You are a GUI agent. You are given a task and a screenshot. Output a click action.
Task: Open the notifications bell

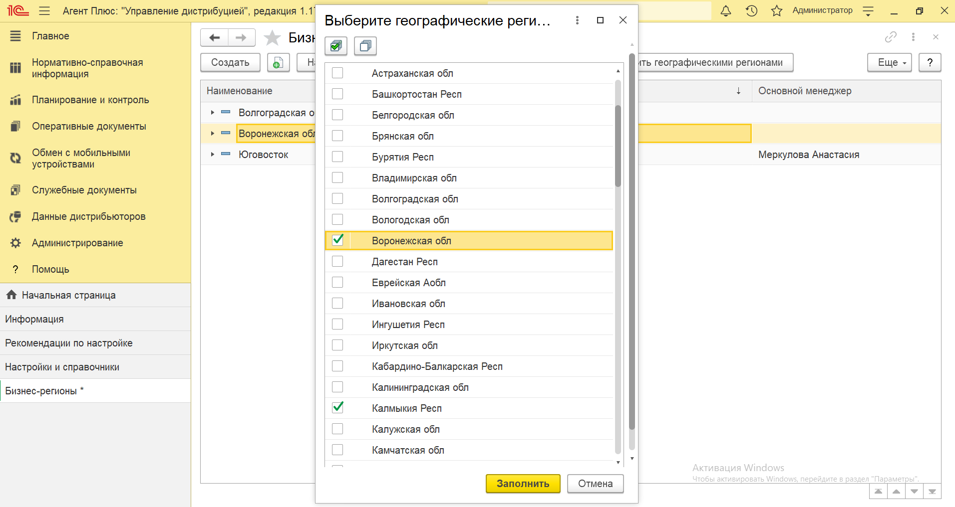pyautogui.click(x=725, y=11)
